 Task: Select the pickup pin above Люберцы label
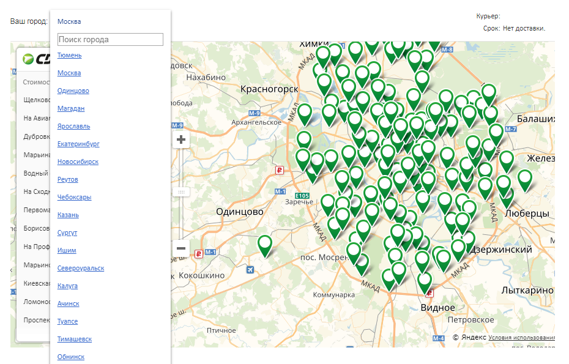point(524,179)
